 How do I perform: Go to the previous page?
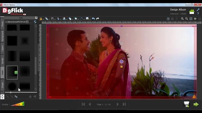point(90,104)
